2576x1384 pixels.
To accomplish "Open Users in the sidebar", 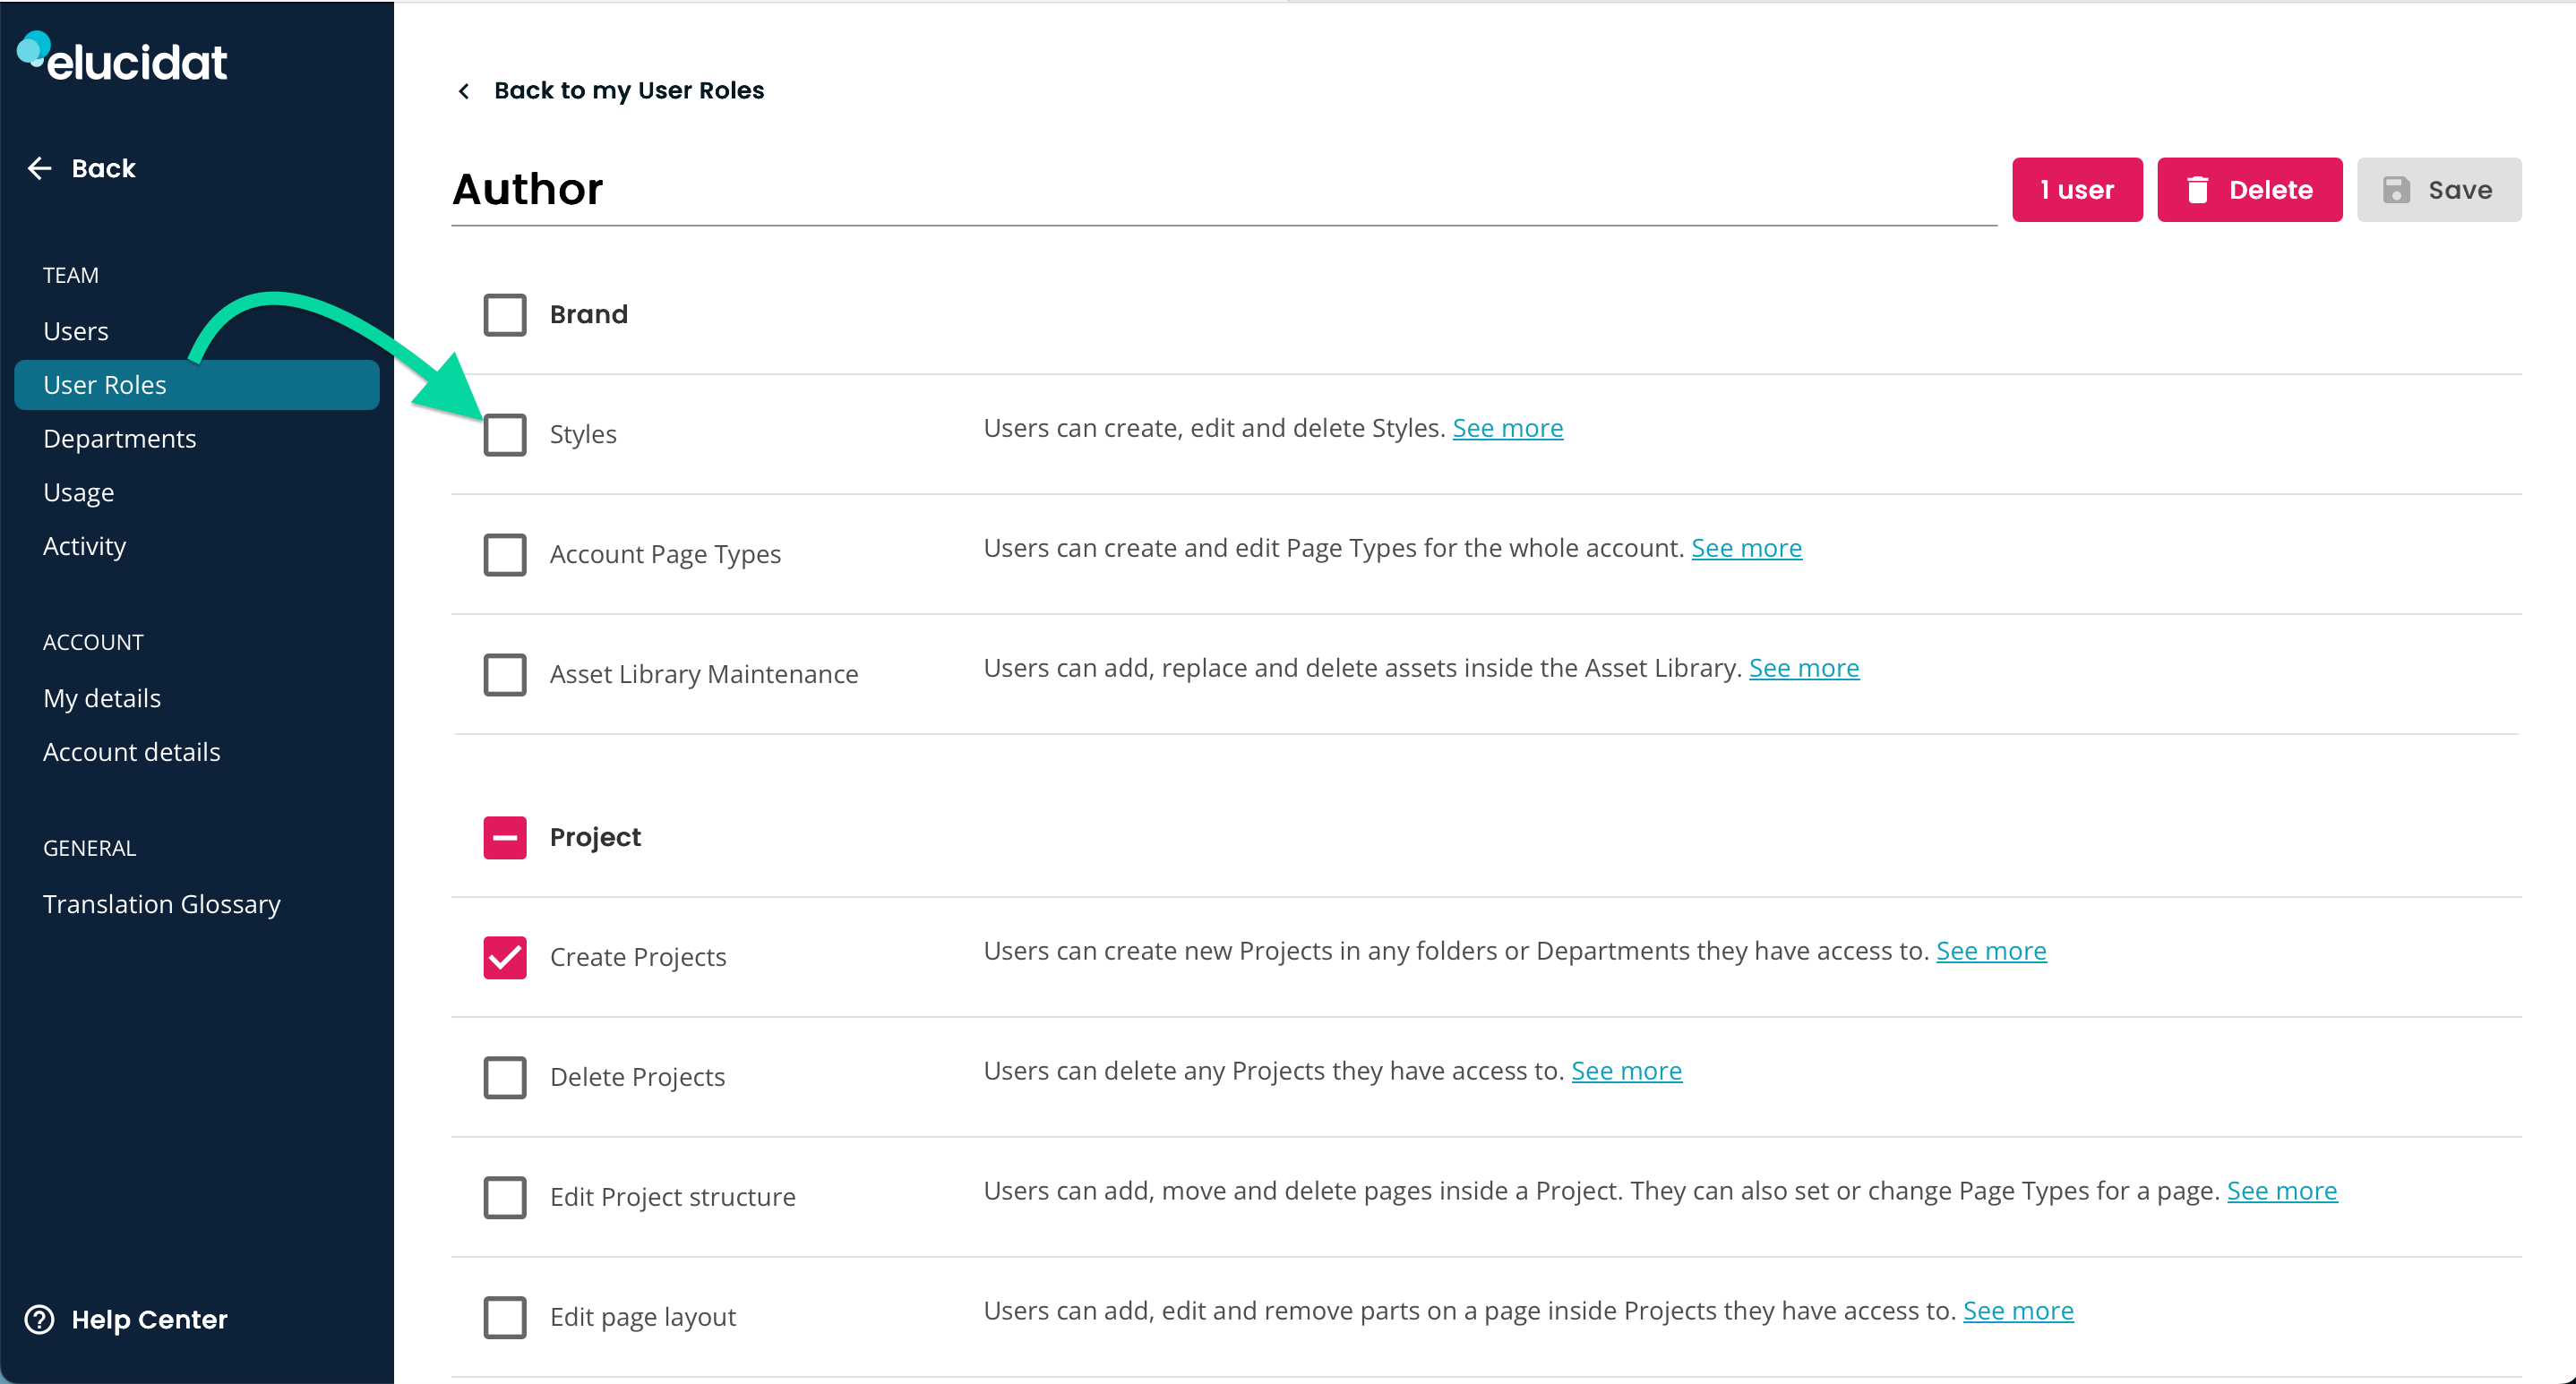I will [x=76, y=330].
